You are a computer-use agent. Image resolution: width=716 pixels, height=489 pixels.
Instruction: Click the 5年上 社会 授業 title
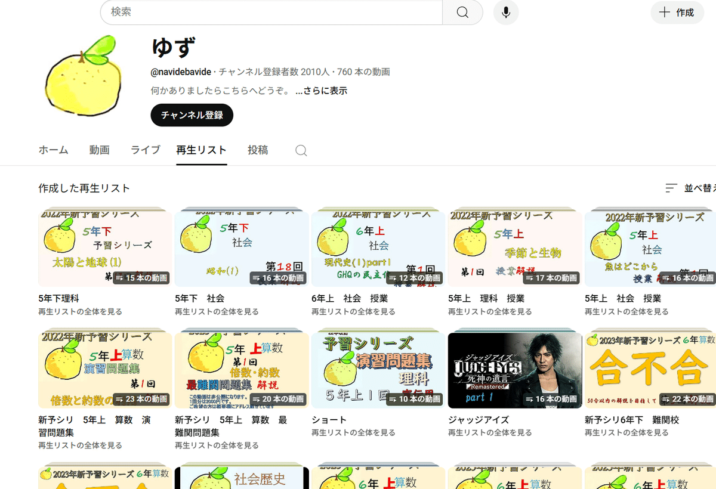(623, 298)
